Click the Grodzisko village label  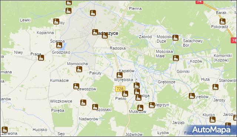(61, 52)
